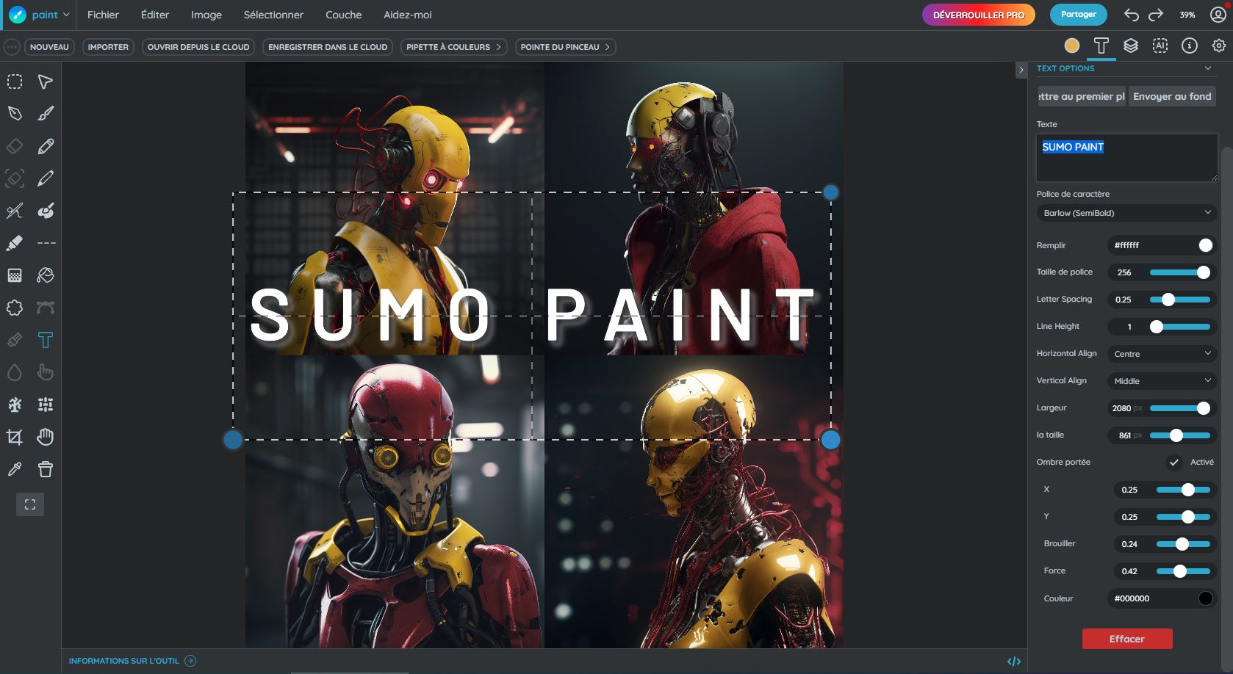The width and height of the screenshot is (1233, 674).
Task: Open the Couche menu
Action: (344, 15)
